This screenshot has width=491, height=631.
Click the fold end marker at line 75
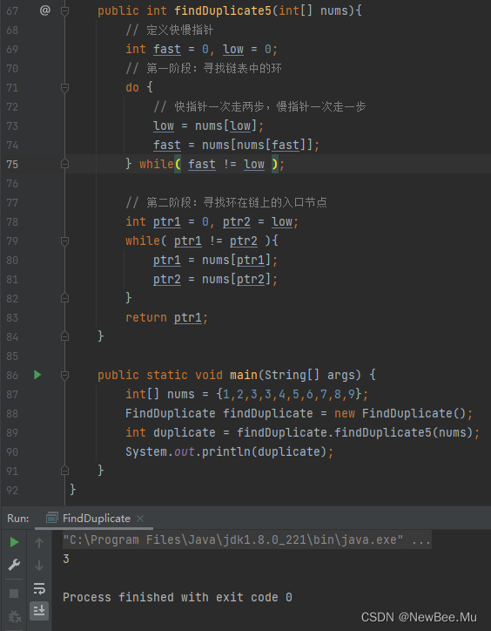(x=64, y=164)
